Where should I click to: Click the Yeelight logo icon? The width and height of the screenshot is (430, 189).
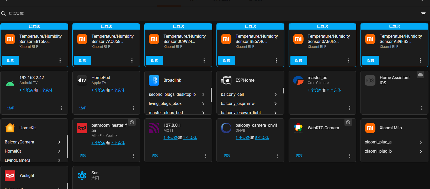click(x=10, y=176)
